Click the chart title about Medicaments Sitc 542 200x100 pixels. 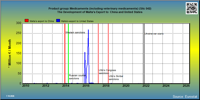click(x=100, y=9)
